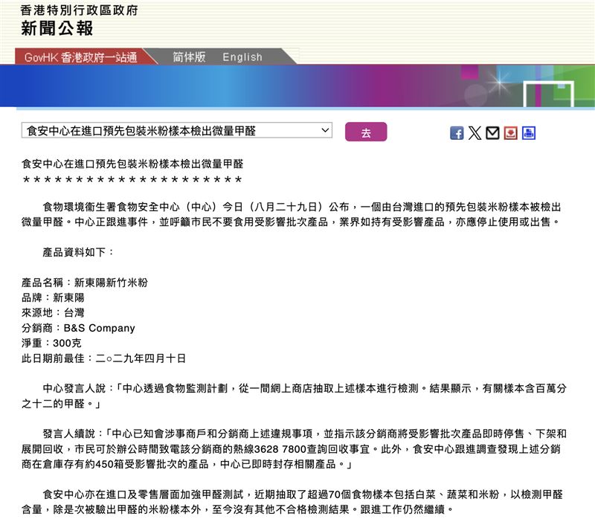Share the press release on Facebook
Image resolution: width=595 pixels, height=522 pixels.
pyautogui.click(x=457, y=133)
